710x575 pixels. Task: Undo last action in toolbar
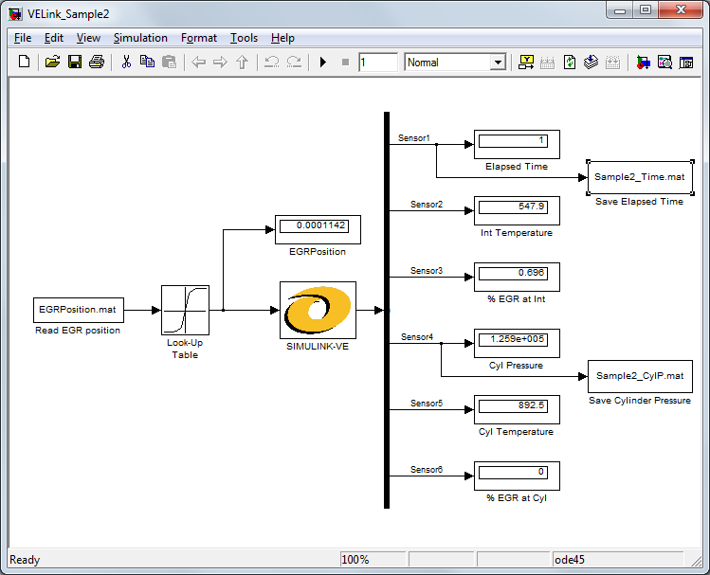click(272, 62)
